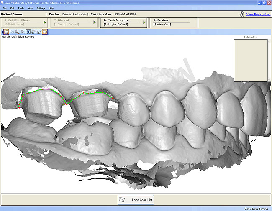Viewport: 272px width, 211px height.
Task: Go to the 2: Die-cut step
Action: 69,22
